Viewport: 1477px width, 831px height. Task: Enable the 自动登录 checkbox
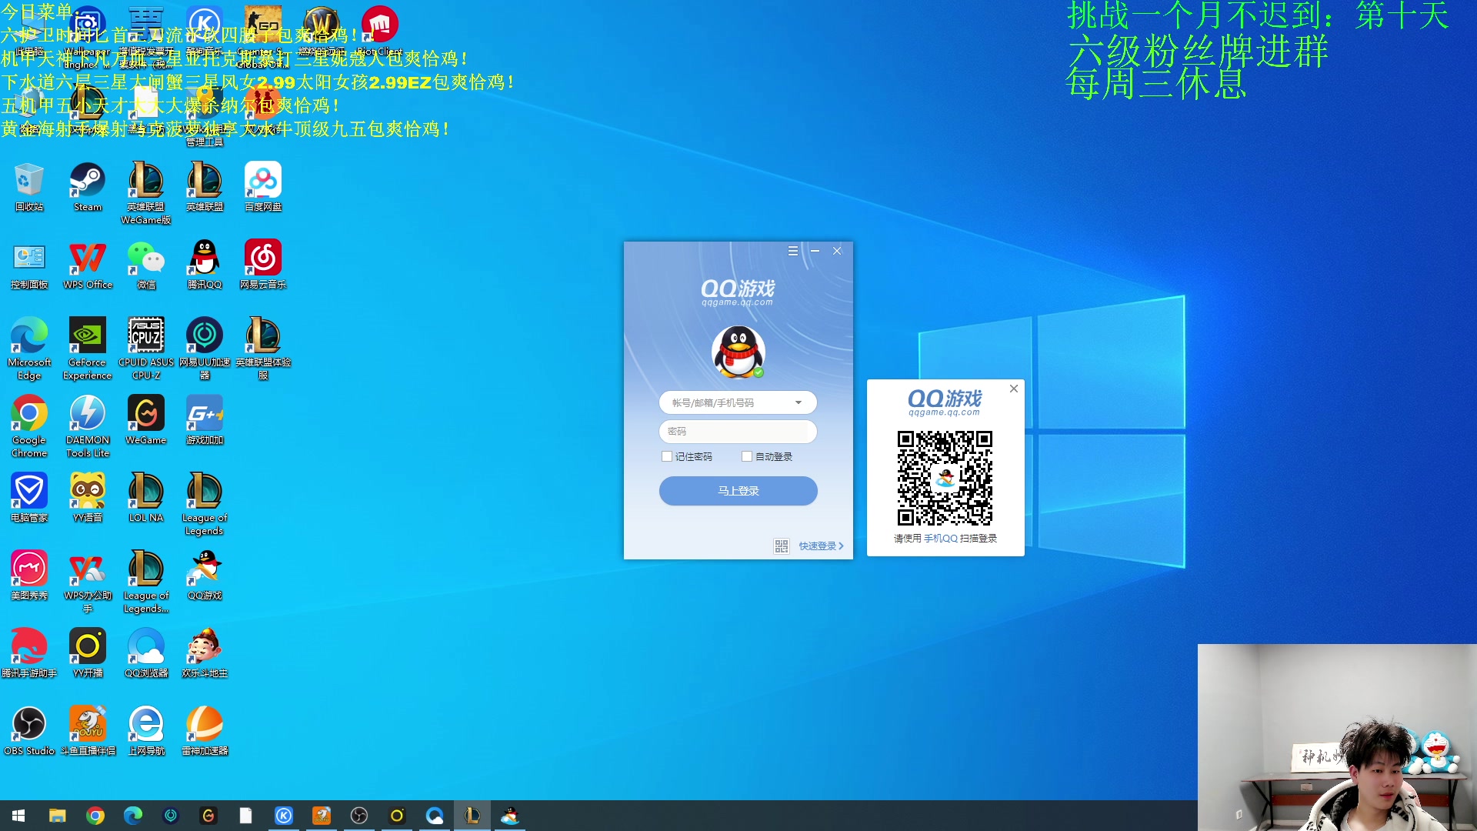coord(747,456)
